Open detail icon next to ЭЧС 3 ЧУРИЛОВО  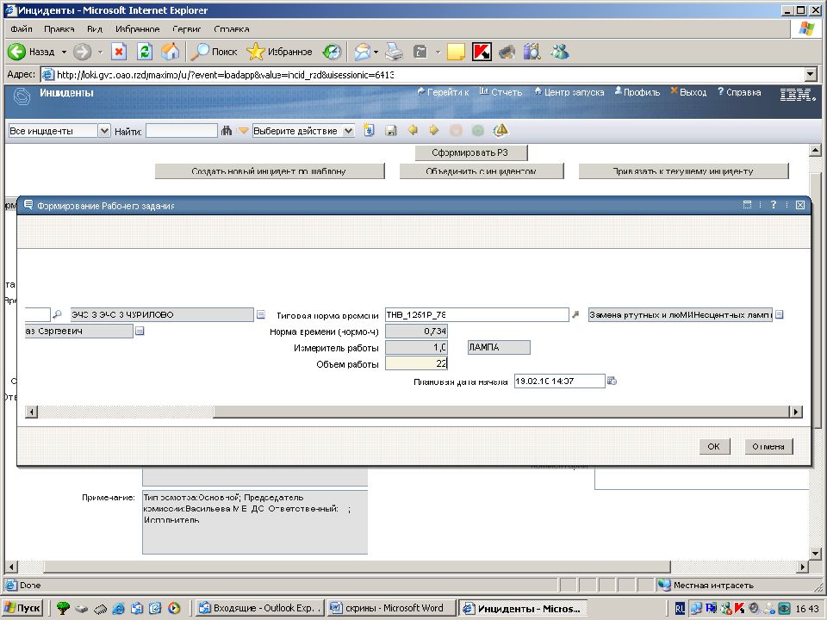(x=260, y=314)
